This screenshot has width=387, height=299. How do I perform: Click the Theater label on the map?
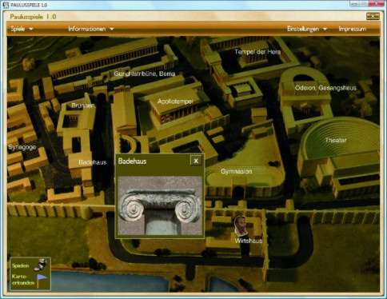(336, 140)
